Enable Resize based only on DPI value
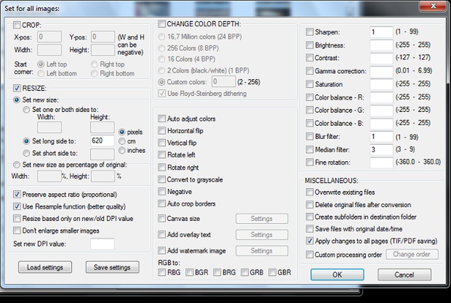 point(17,219)
